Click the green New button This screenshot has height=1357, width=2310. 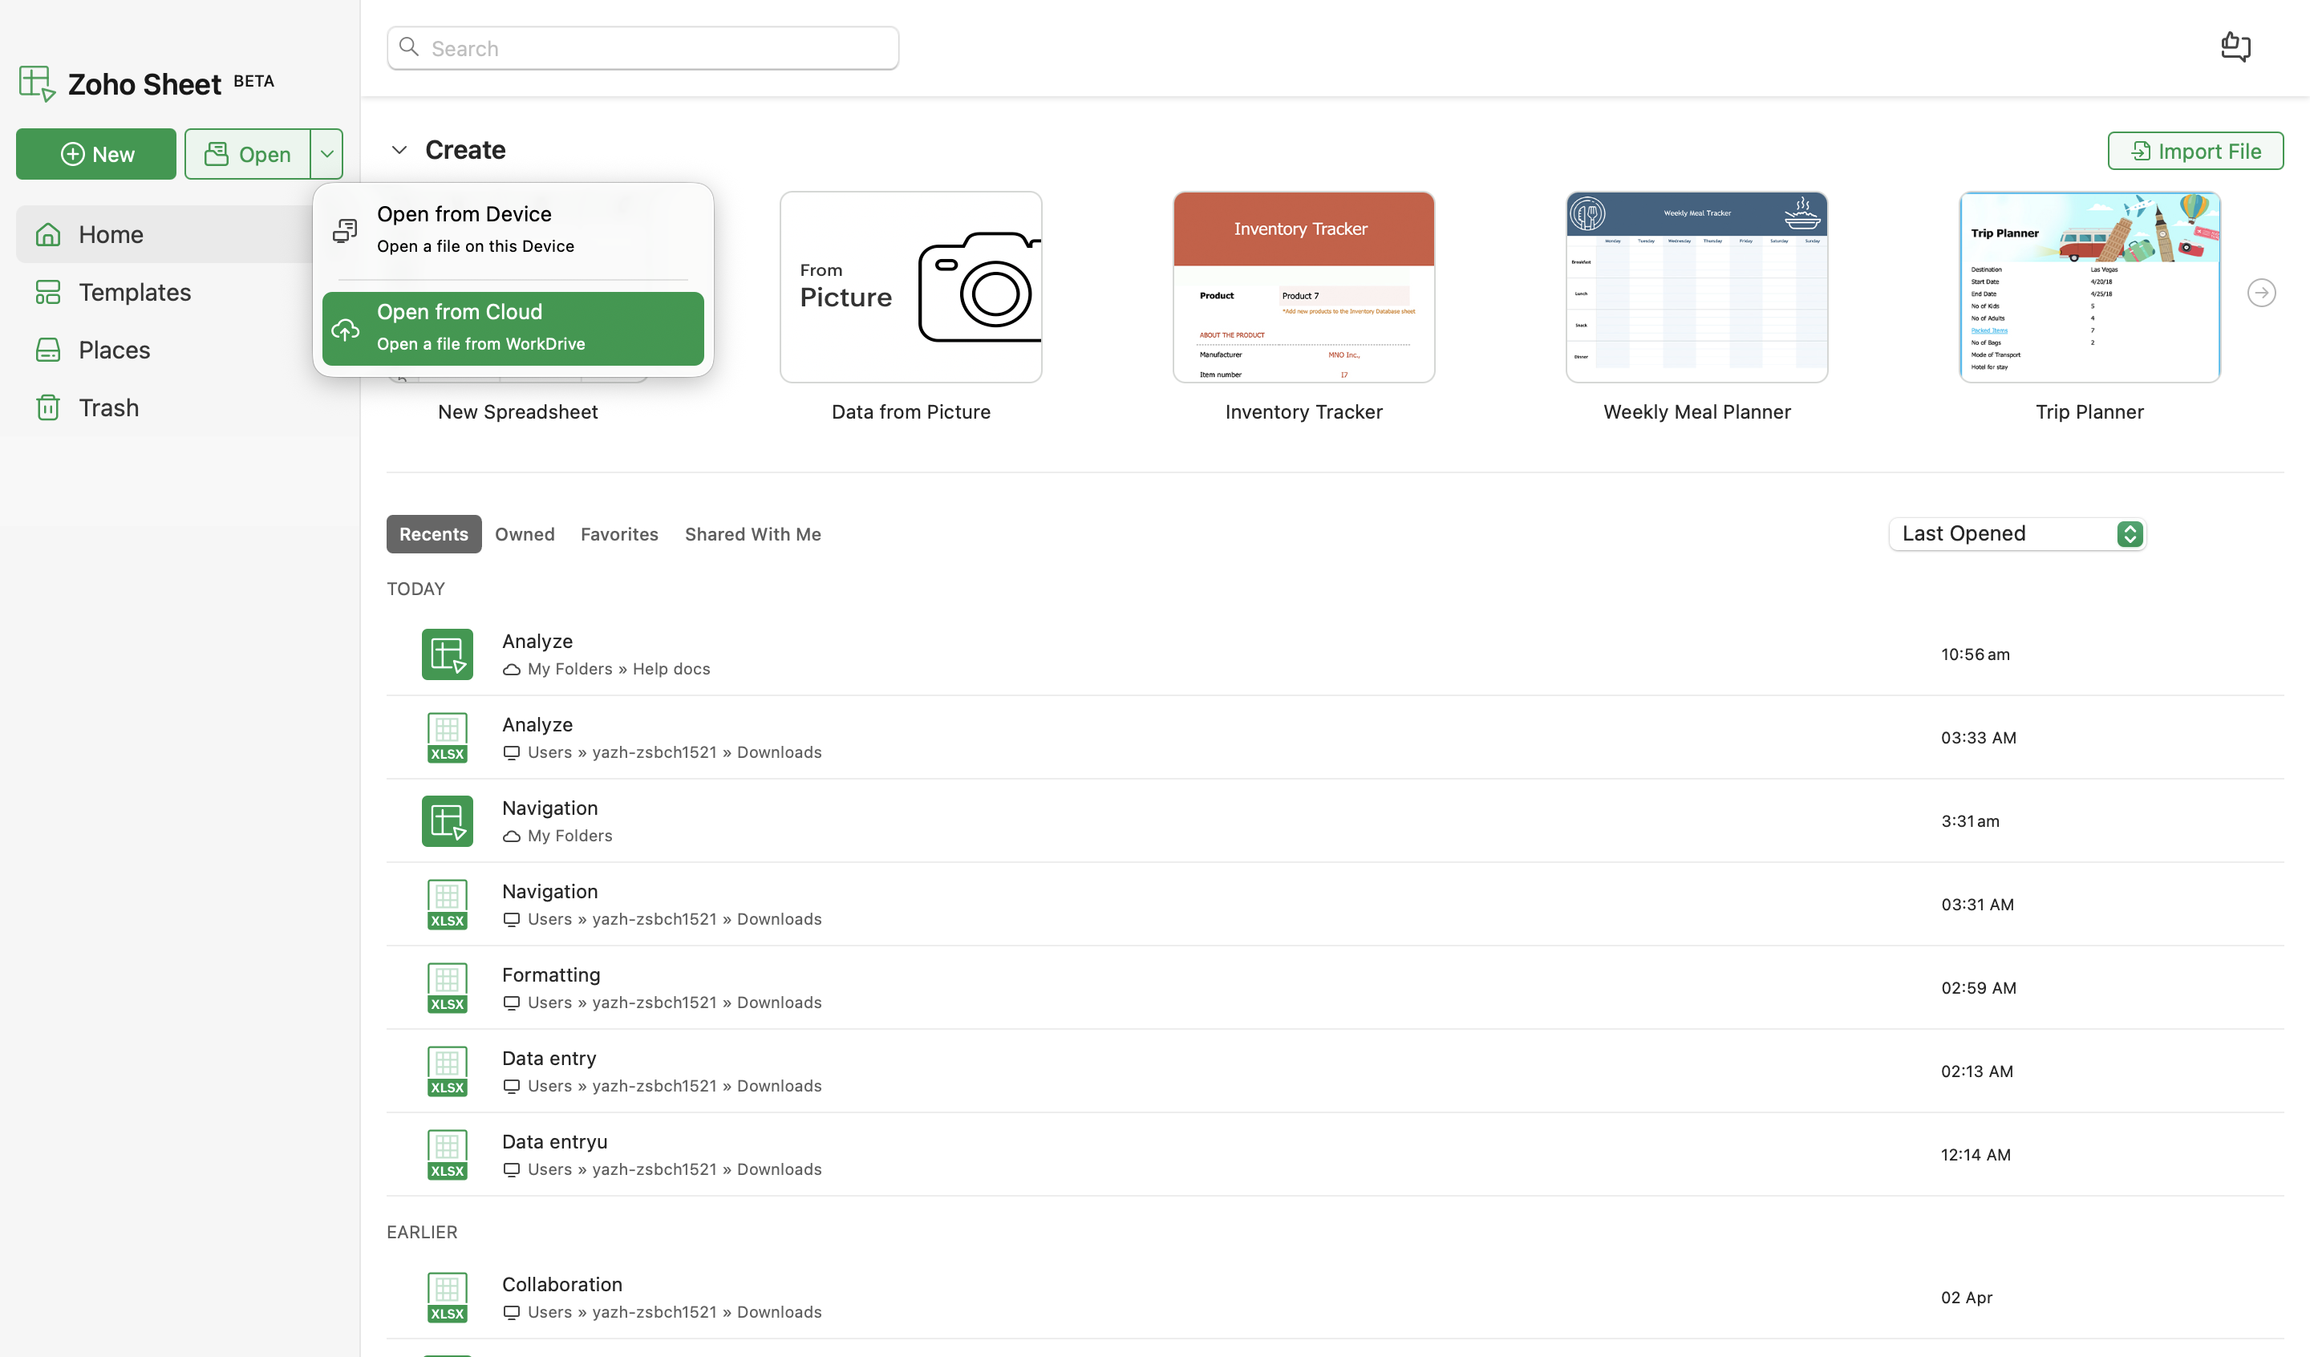click(96, 154)
